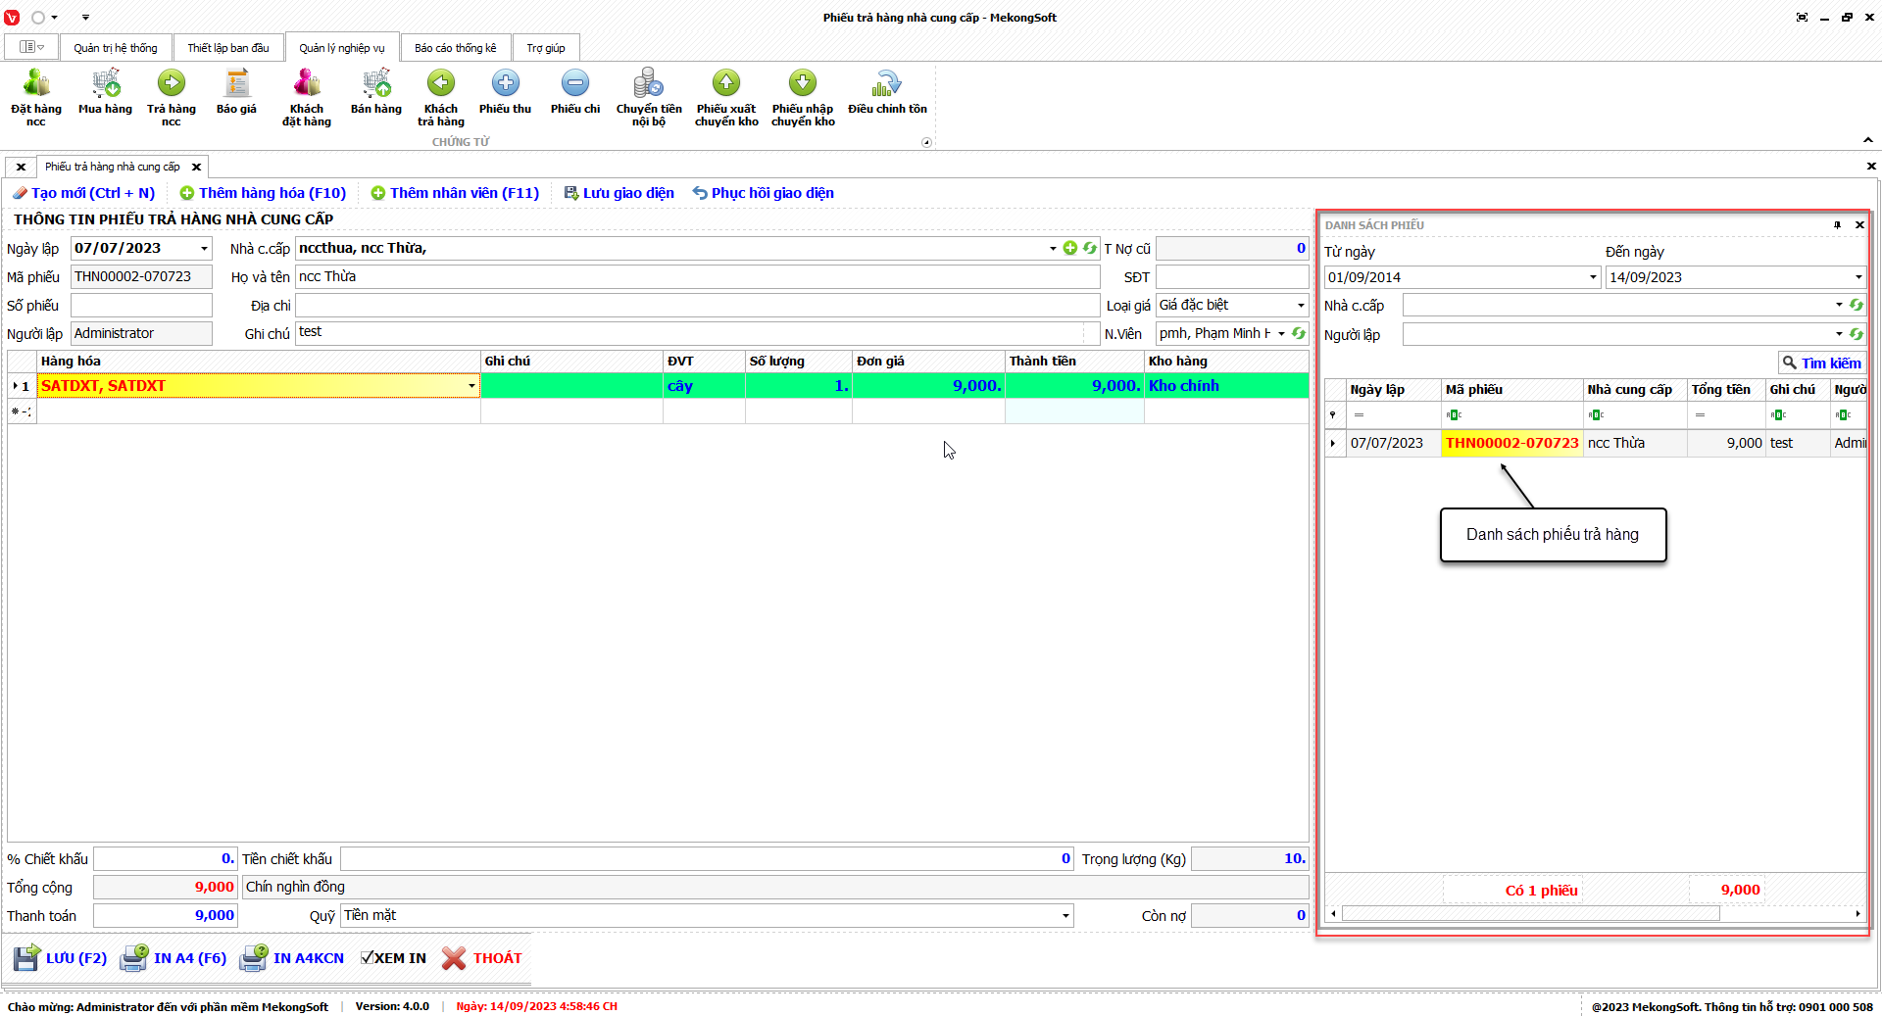Open the Loại giá dropdown
Image resolution: width=1882 pixels, height=1016 pixels.
1301,306
